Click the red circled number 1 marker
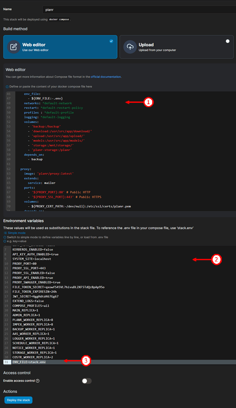The height and width of the screenshot is (408, 236). click(148, 102)
